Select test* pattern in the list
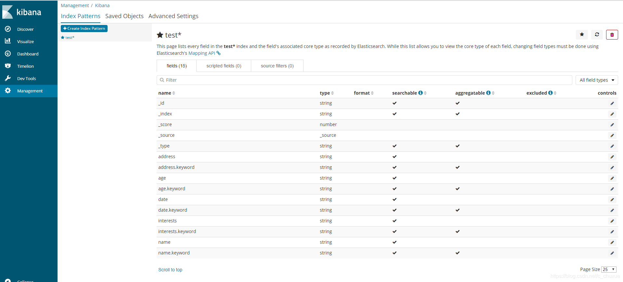Image resolution: width=623 pixels, height=282 pixels. pyautogui.click(x=68, y=38)
